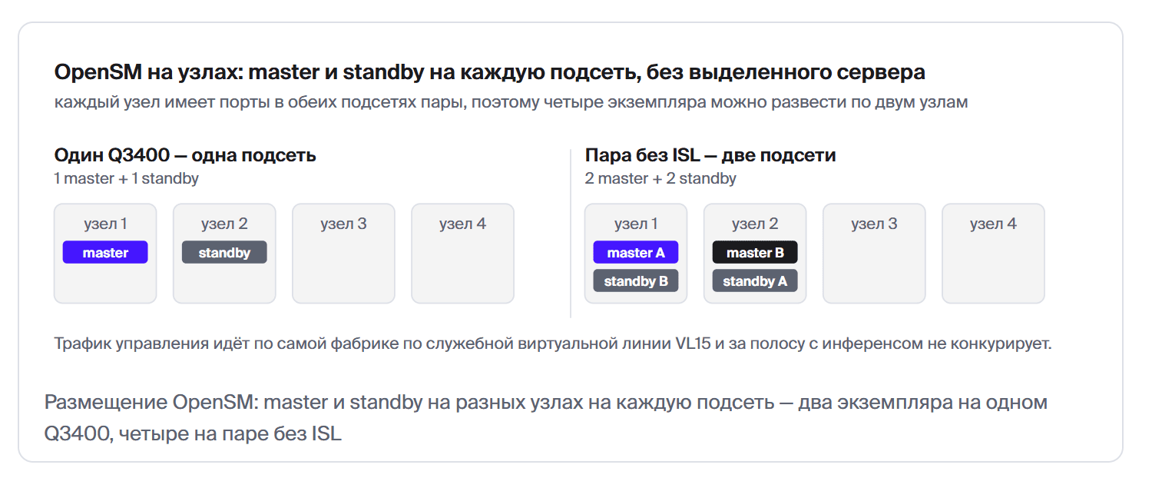Click the caption starting 'Размещение OpenSM'
1152x478 pixels.
pos(546,418)
